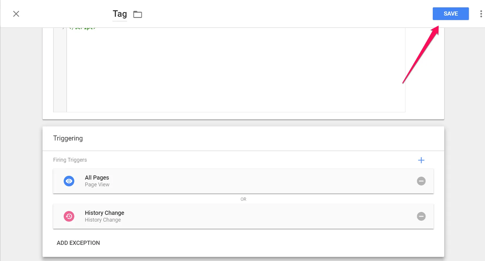Remove the History Change trigger
Image resolution: width=485 pixels, height=261 pixels.
click(x=421, y=216)
